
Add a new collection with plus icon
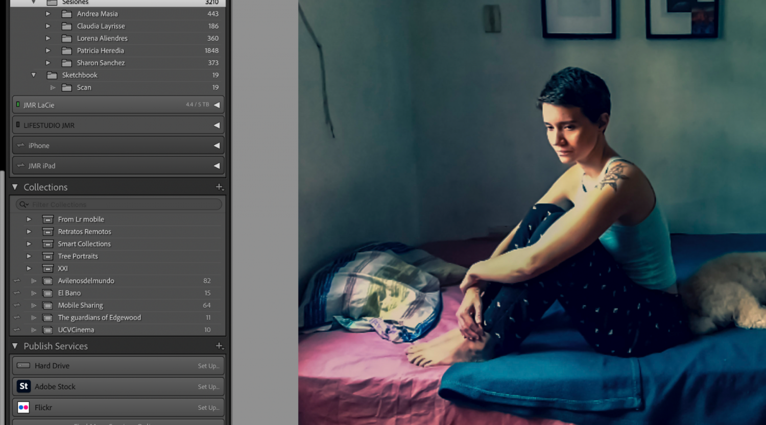[x=220, y=187]
